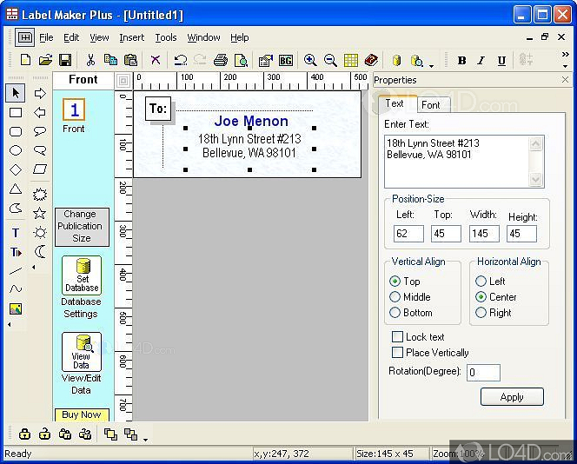Open the Insert menu
Screen dimensions: 577x464
pyautogui.click(x=132, y=37)
